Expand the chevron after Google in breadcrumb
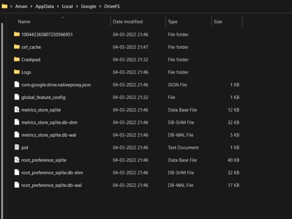Screen dimensions: 292x219 click(x=101, y=7)
